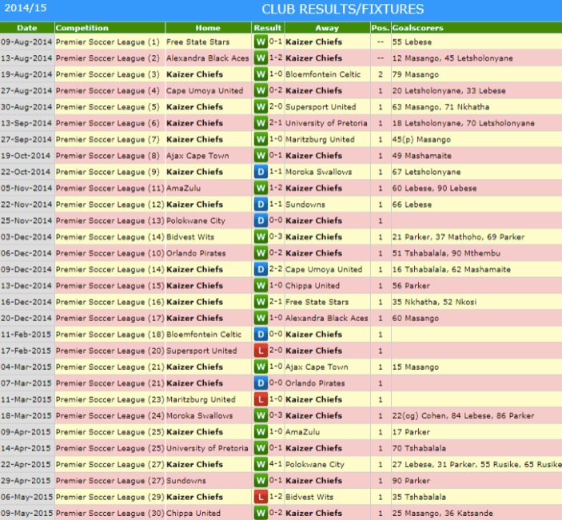Click W icon in 19-Oct-2014 Ajax Cape Town row
The height and width of the screenshot is (520, 562).
tap(261, 156)
